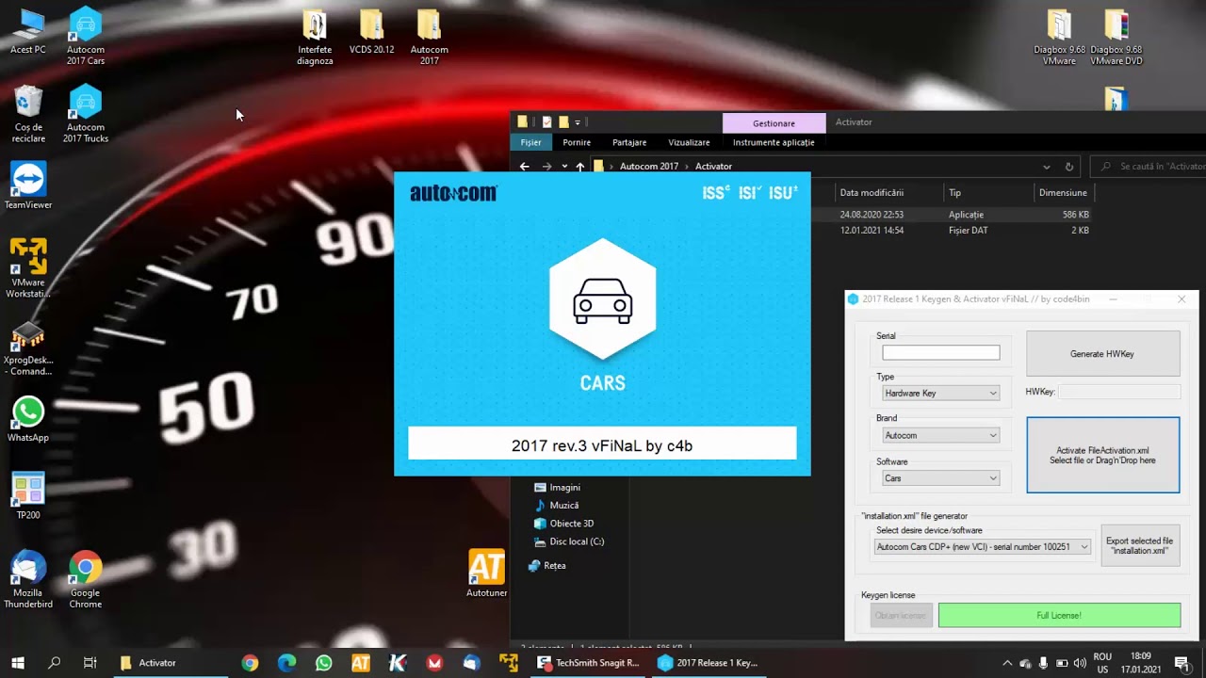This screenshot has width=1206, height=678.
Task: Click the Generate HWKey button
Action: pos(1102,354)
